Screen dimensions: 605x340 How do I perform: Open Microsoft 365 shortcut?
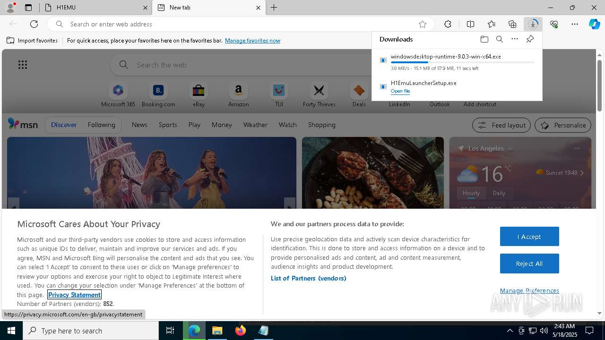coord(118,95)
